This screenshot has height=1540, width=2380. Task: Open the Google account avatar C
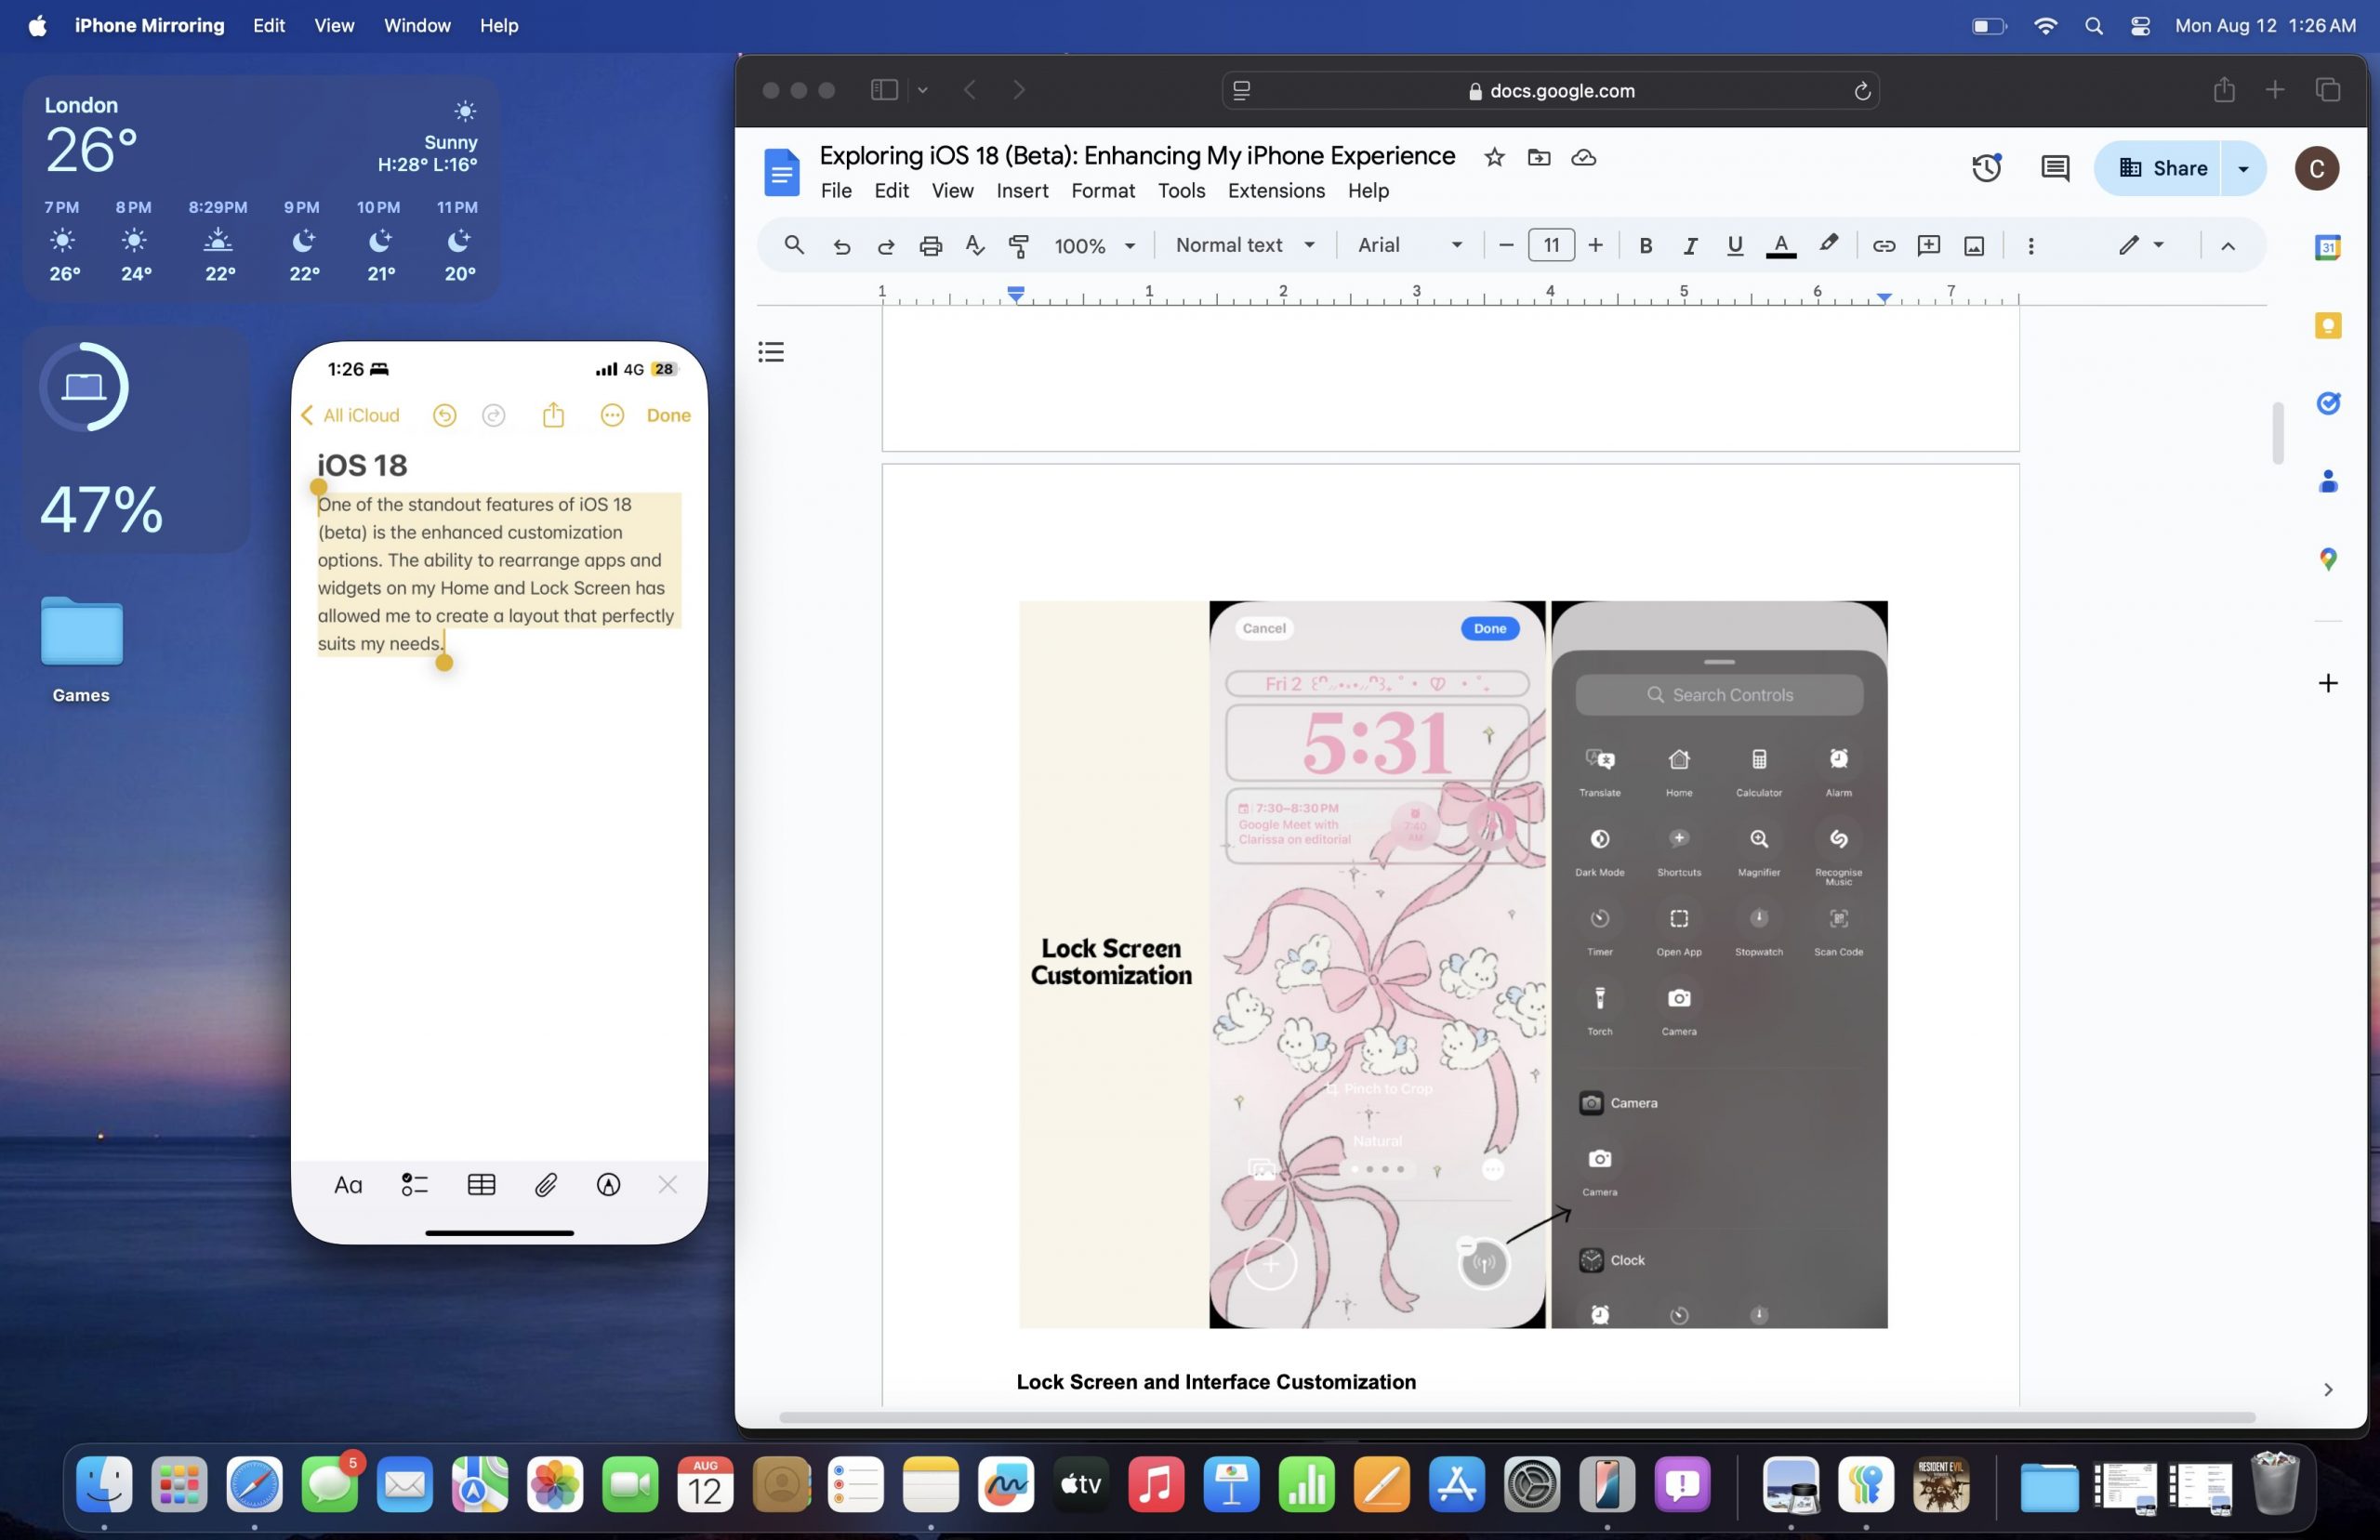(x=2316, y=168)
